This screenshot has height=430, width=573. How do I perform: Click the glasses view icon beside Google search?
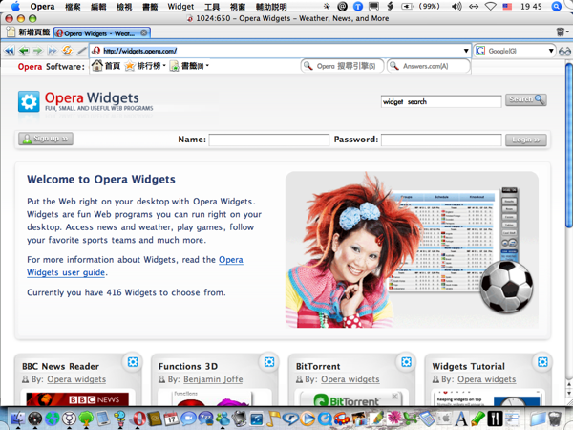tap(564, 51)
